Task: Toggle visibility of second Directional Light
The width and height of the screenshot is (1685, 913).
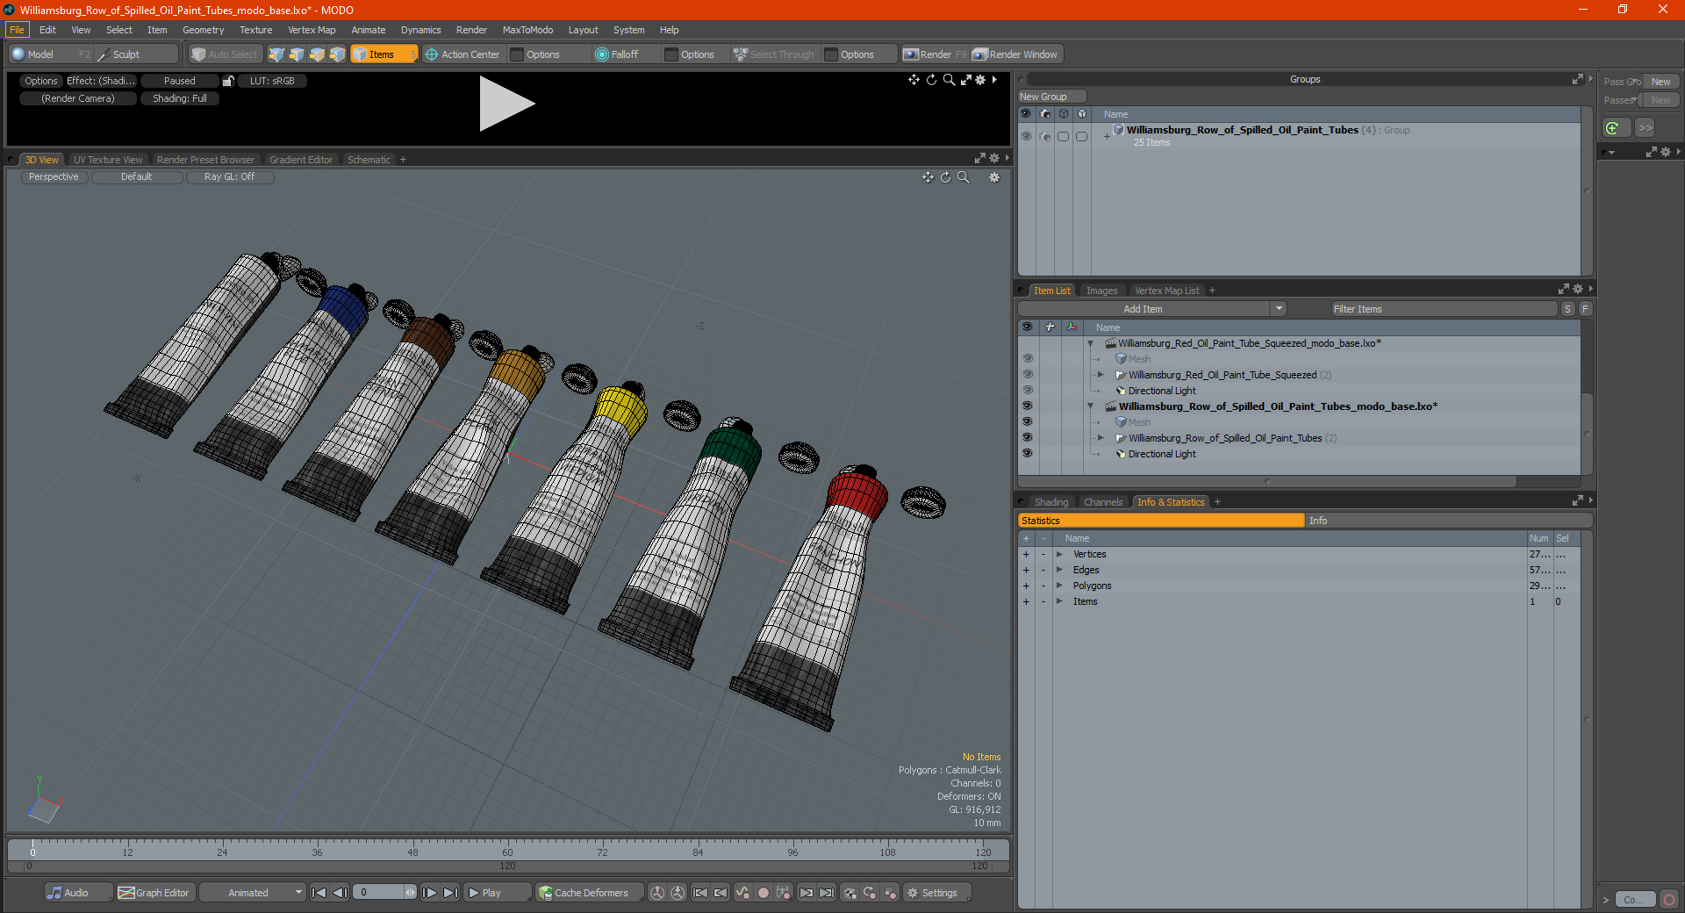Action: (x=1027, y=454)
